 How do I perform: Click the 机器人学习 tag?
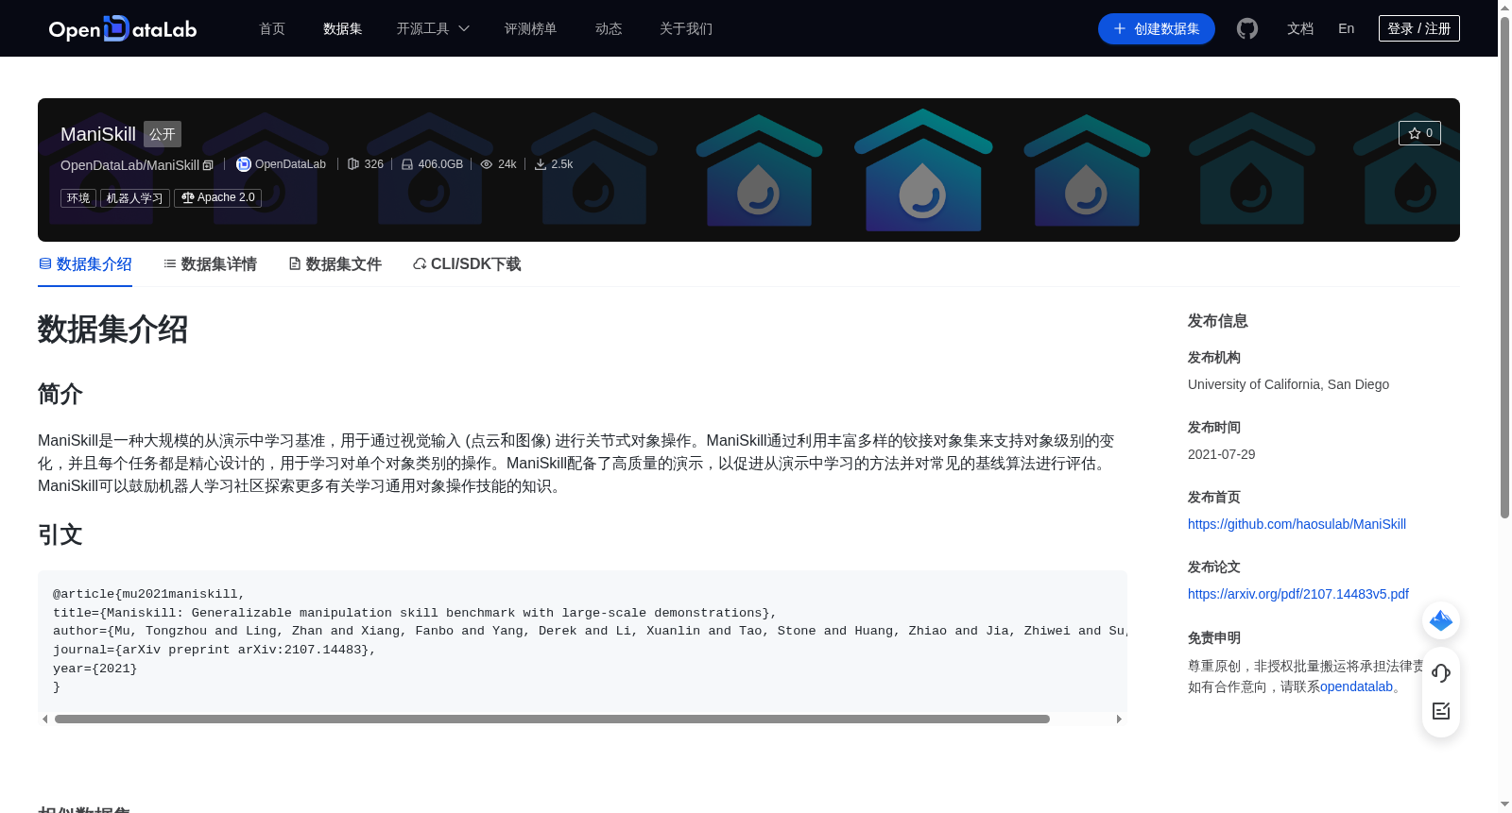point(135,198)
